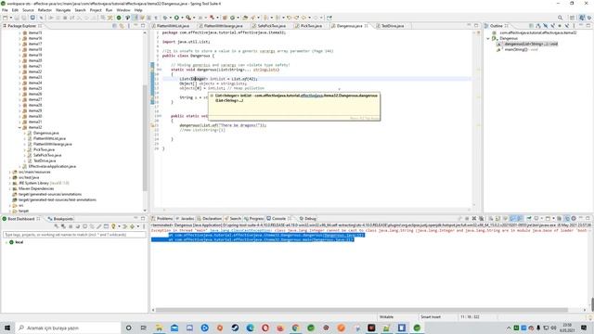This screenshot has height=334, width=594.
Task: Click the Boot Dashboard green toolbar icon
Action: 119,18
